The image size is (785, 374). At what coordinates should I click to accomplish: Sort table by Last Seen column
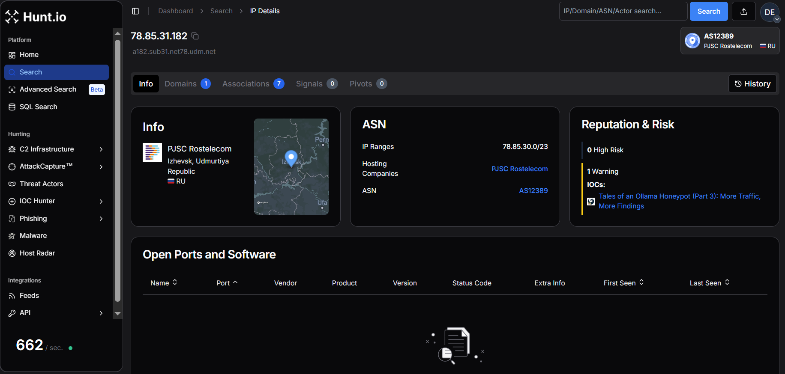pos(710,283)
